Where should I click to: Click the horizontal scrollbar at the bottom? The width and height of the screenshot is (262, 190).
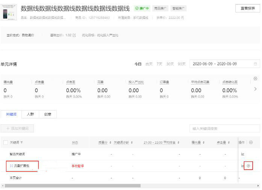(x=73, y=185)
